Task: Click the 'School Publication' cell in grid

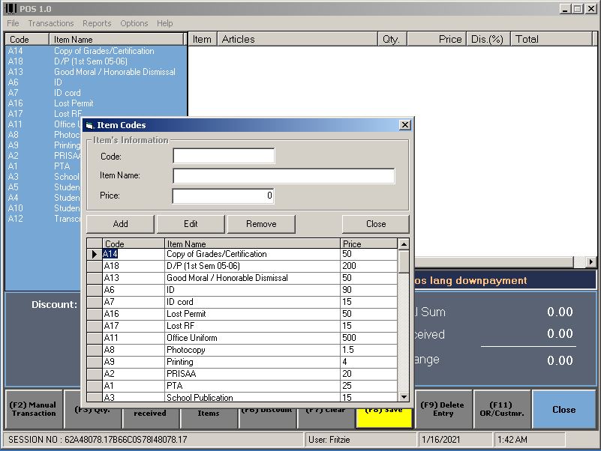Action: coord(252,397)
